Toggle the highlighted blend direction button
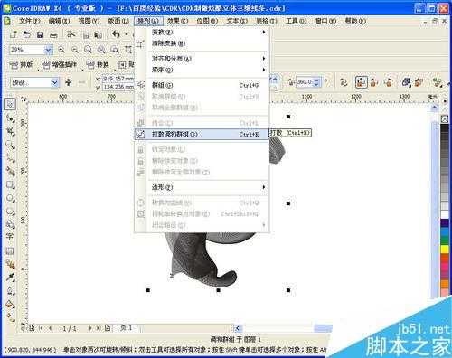Screen dimensions: 452x358 pos(361,82)
